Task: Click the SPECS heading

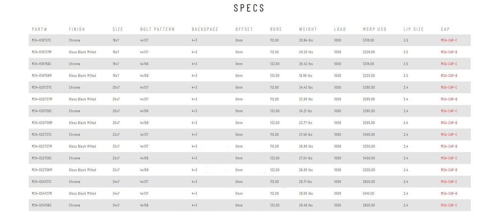Action: (x=249, y=8)
